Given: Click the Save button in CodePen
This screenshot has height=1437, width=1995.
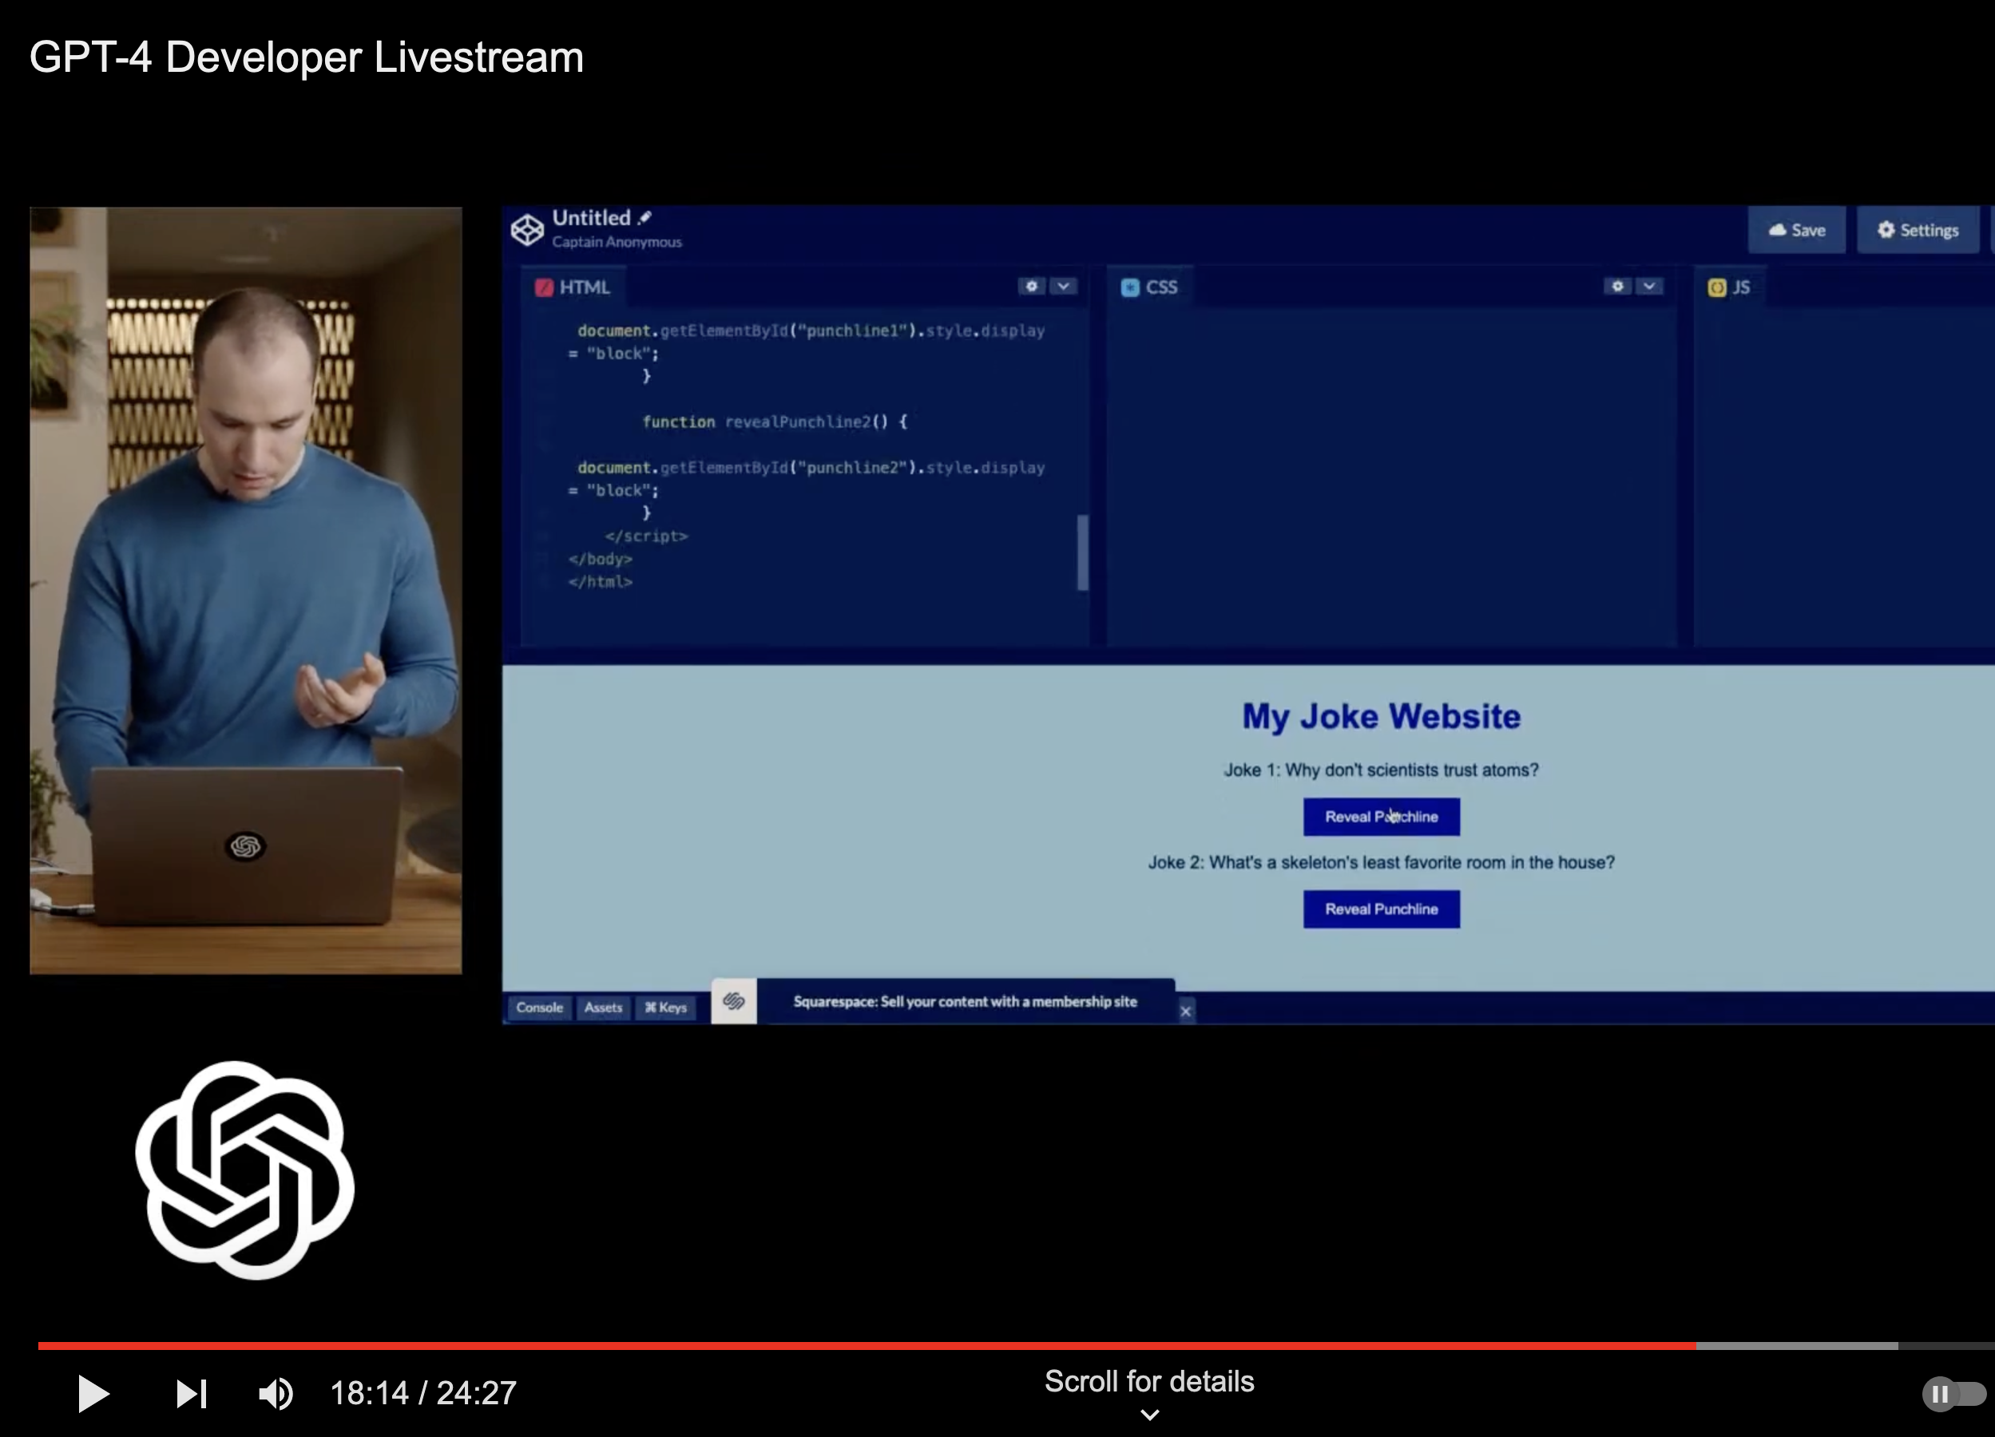Looking at the screenshot, I should [1796, 230].
